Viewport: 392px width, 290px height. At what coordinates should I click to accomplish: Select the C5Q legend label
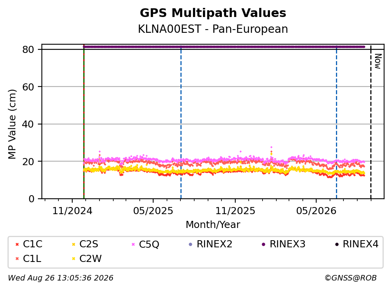149,244
